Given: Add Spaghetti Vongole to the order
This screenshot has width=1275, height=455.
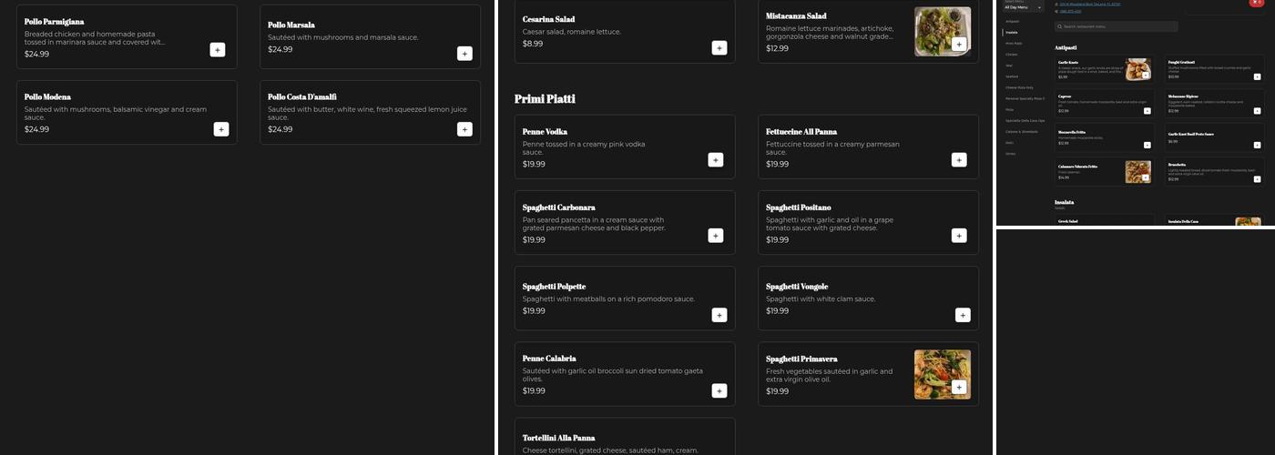Looking at the screenshot, I should 963,315.
